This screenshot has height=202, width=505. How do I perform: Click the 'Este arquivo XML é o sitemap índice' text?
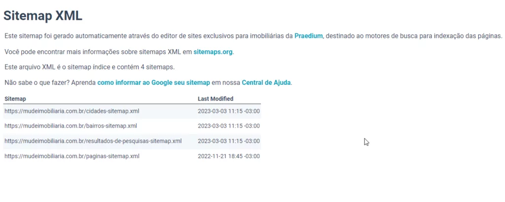[89, 67]
